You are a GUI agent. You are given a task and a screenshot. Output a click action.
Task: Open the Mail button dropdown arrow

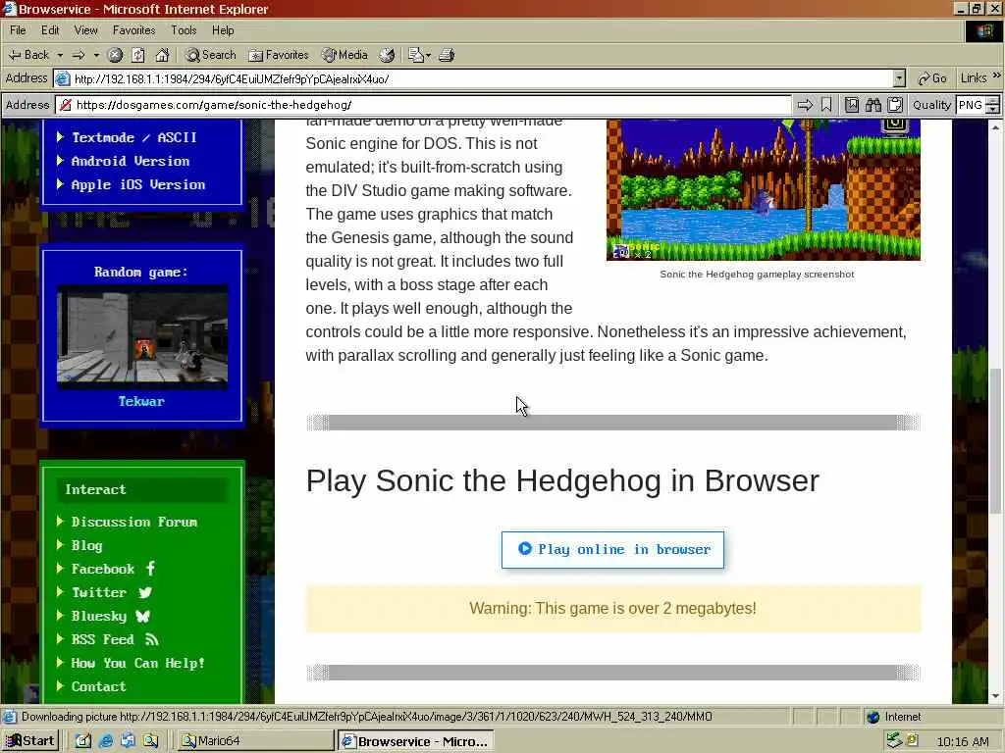click(428, 55)
